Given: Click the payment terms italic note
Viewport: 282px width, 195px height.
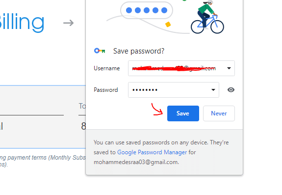Looking at the screenshot, I should coord(43,161).
